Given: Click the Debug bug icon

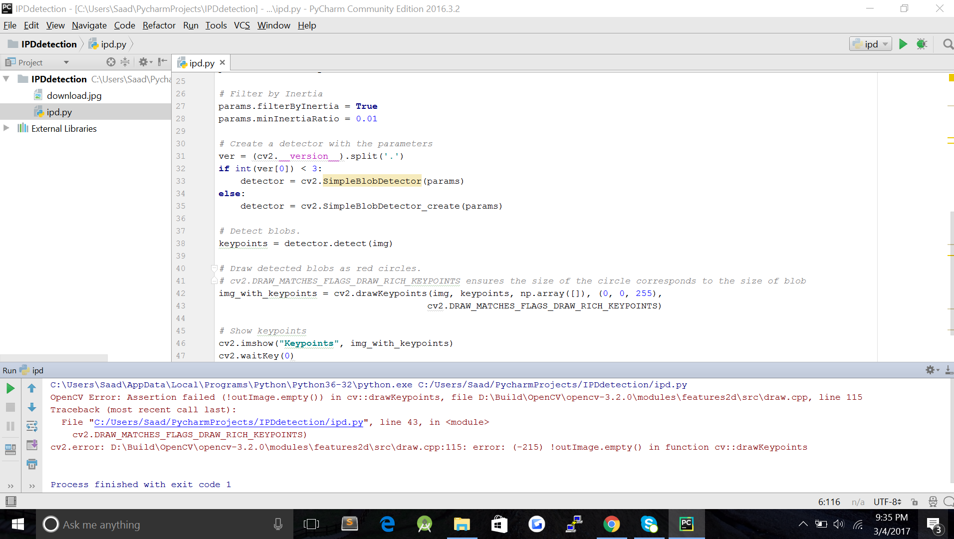Looking at the screenshot, I should [922, 44].
